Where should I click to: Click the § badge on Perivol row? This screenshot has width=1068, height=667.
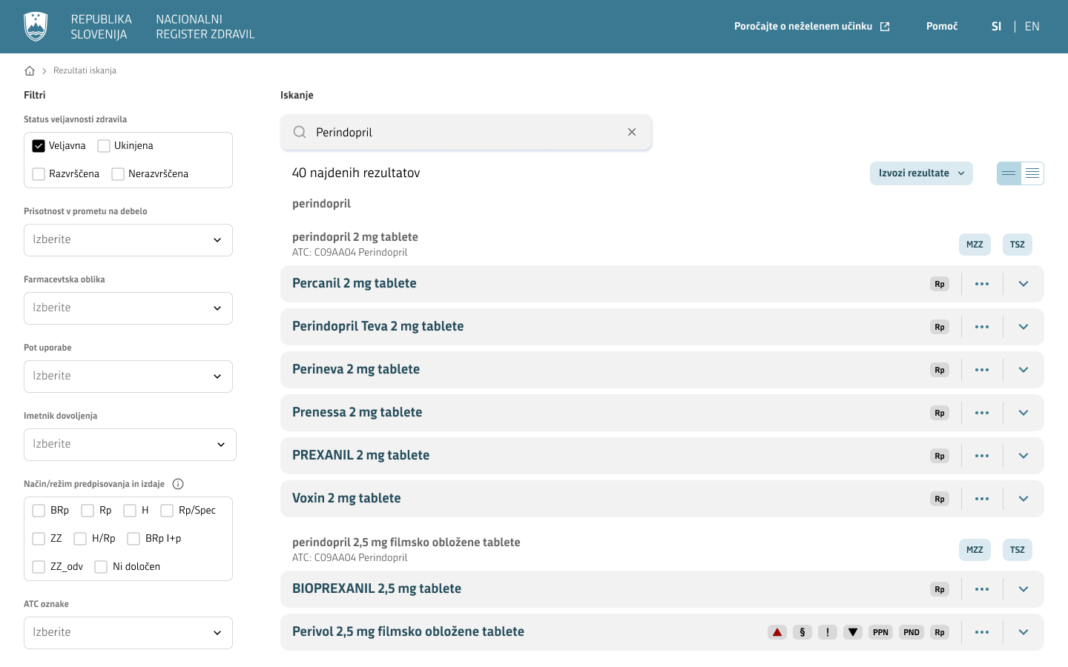[x=802, y=632]
